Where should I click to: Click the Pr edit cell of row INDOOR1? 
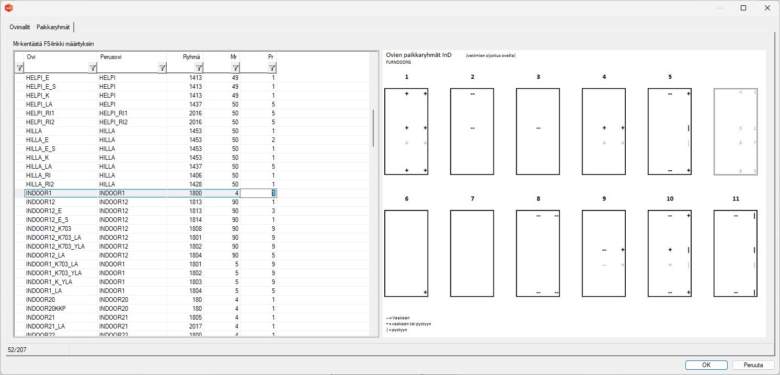tap(258, 193)
